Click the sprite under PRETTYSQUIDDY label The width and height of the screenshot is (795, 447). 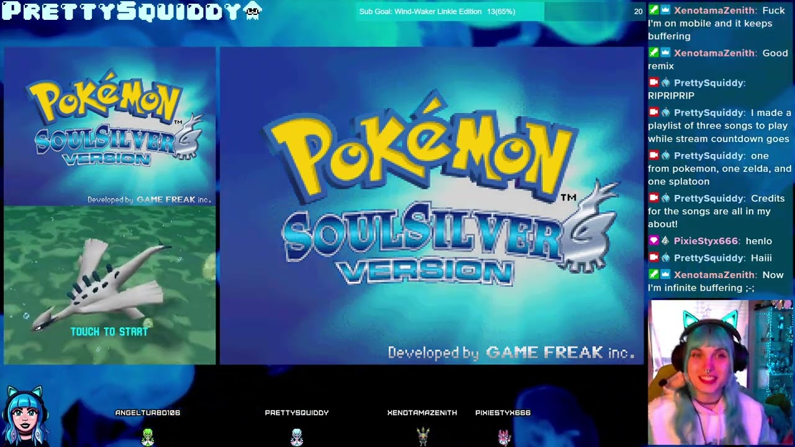297,437
